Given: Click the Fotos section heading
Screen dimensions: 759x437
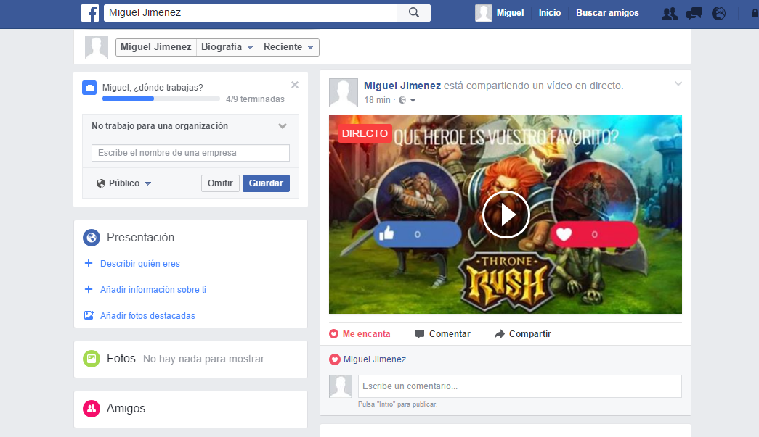Looking at the screenshot, I should click(x=121, y=358).
